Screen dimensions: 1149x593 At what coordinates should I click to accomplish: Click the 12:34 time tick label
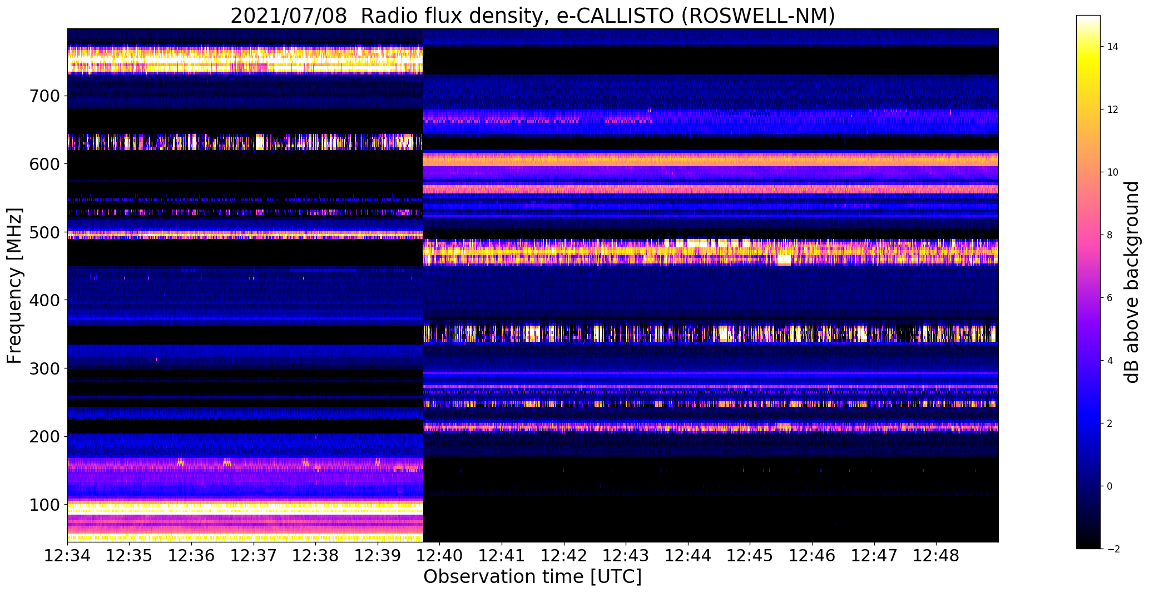(x=67, y=555)
